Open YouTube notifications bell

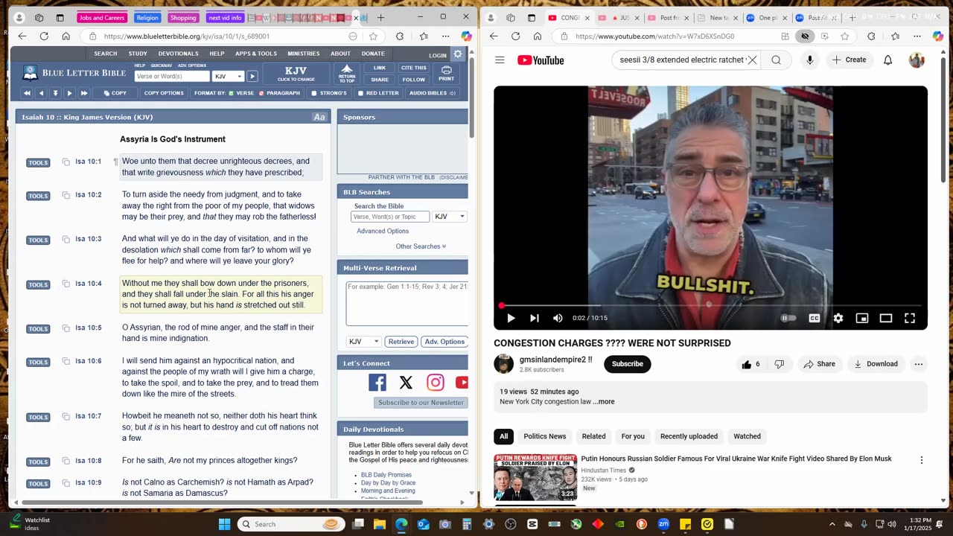pos(887,60)
